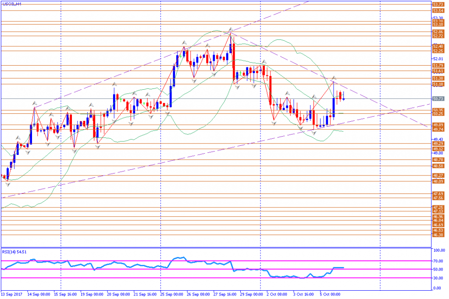Image resolution: width=449 pixels, height=299 pixels.
Task: Select the fractal arrow above the 20 Sep high
Action: pyautogui.click(x=114, y=84)
